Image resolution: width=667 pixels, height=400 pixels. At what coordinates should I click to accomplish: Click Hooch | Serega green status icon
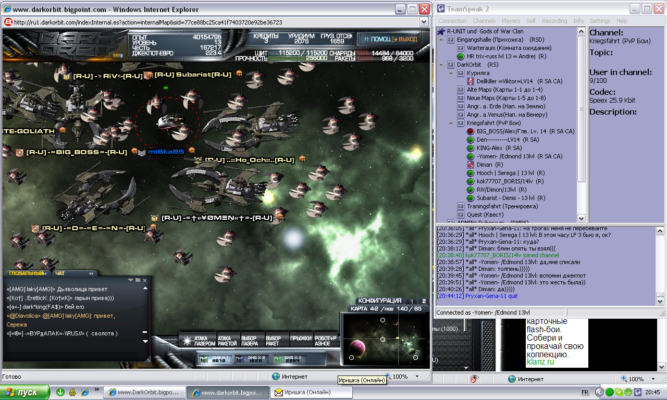[x=471, y=173]
